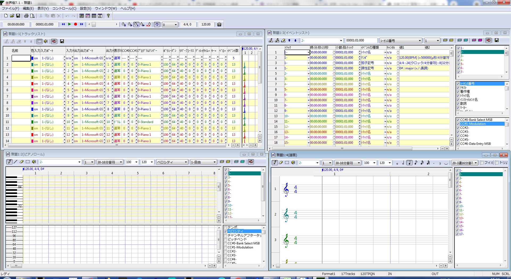This screenshot has width=511, height=279.
Task: Toggle the フィル checkbox in score toolbar
Action: (482, 163)
